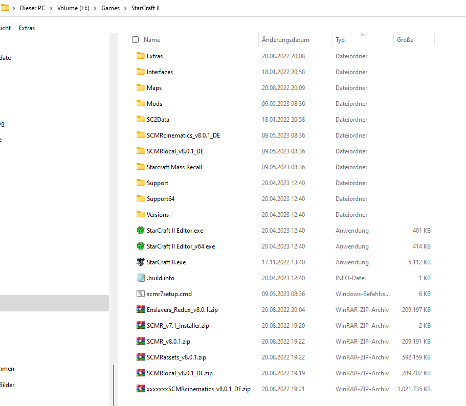Viewport: 466px width, 406px height.
Task: Open the .build.info file icon
Action: click(140, 278)
